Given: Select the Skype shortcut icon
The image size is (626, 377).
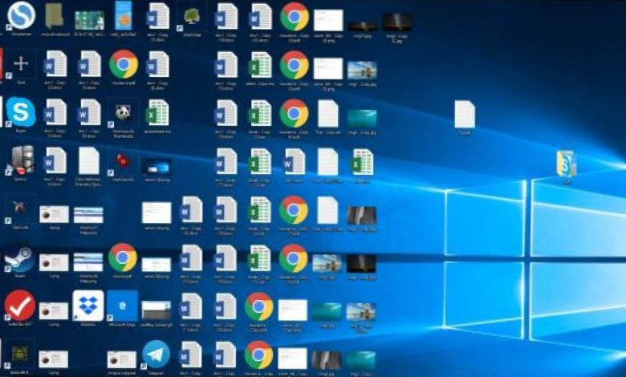Looking at the screenshot, I should click(x=21, y=113).
